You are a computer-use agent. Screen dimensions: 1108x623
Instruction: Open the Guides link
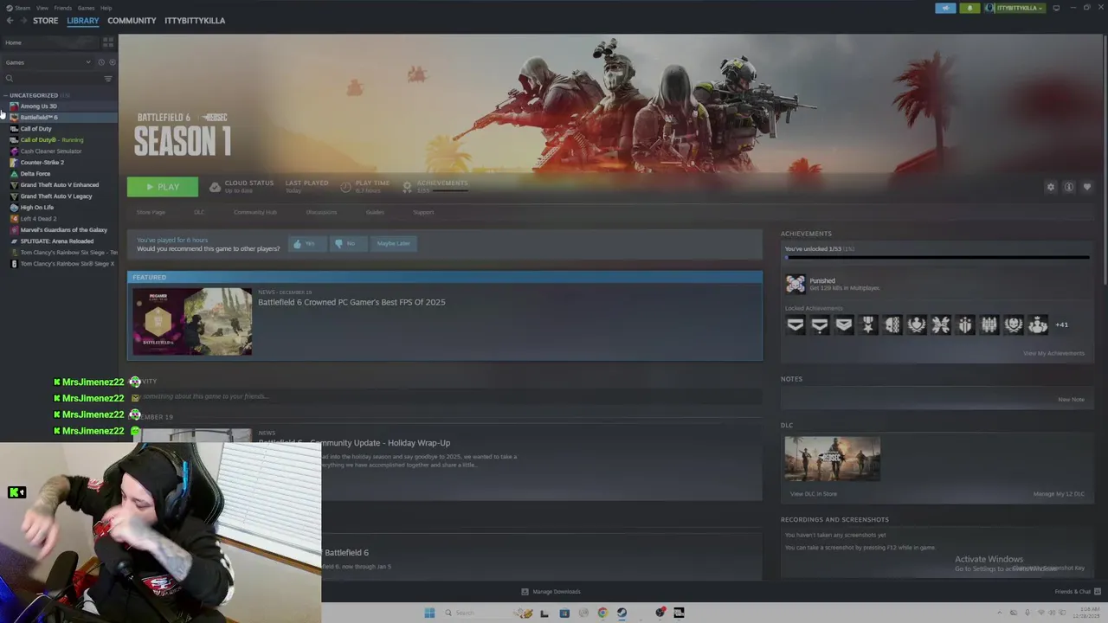(x=375, y=212)
